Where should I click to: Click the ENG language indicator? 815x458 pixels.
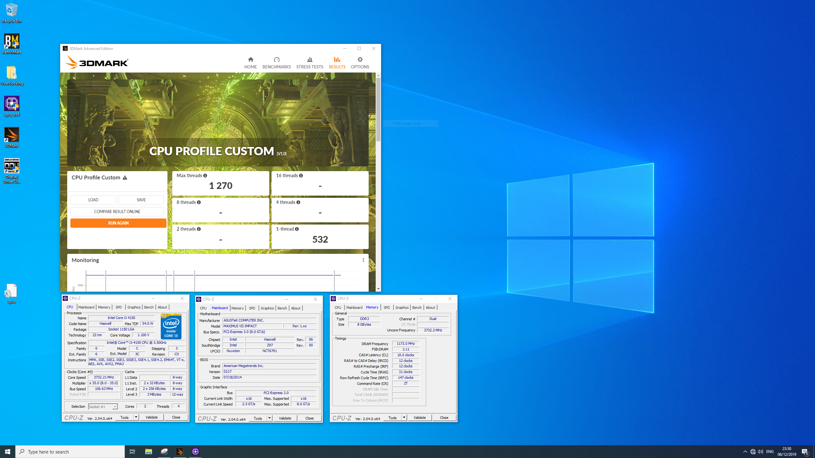click(x=770, y=452)
